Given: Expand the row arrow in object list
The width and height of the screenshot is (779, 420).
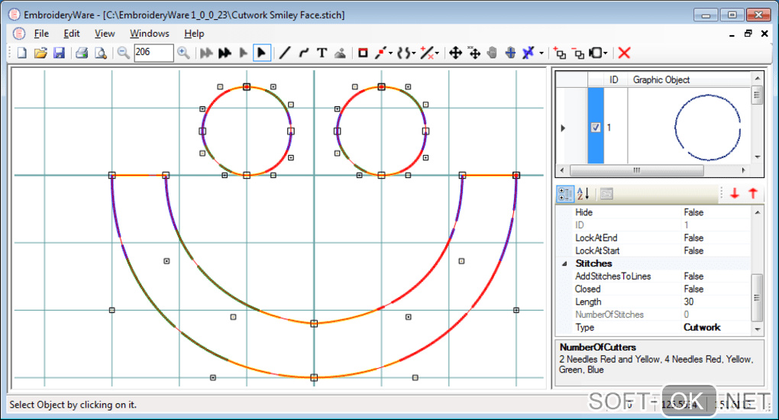Looking at the screenshot, I should click(564, 128).
